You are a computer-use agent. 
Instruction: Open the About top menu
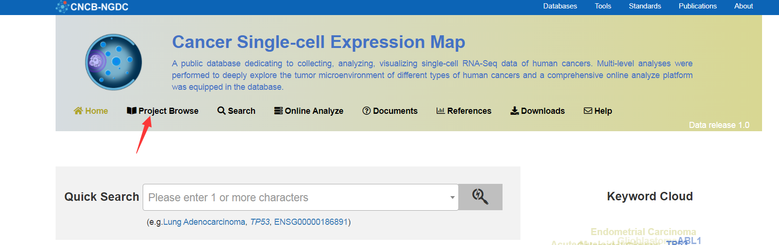tap(743, 6)
